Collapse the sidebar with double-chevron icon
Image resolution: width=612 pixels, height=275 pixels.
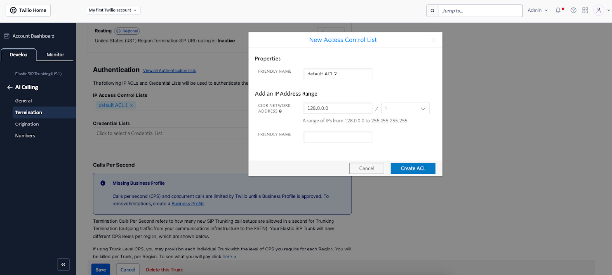63,264
